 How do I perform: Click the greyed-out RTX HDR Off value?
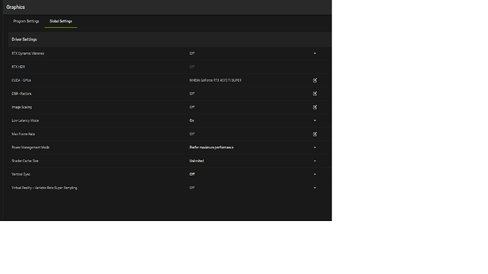pyautogui.click(x=192, y=67)
